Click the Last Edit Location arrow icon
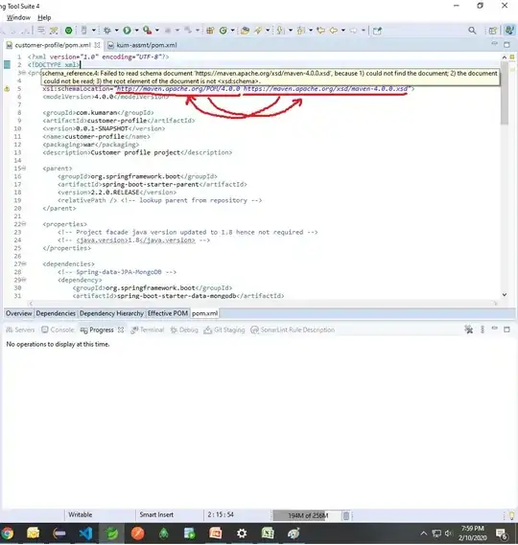The width and height of the screenshot is (518, 545). 320,31
